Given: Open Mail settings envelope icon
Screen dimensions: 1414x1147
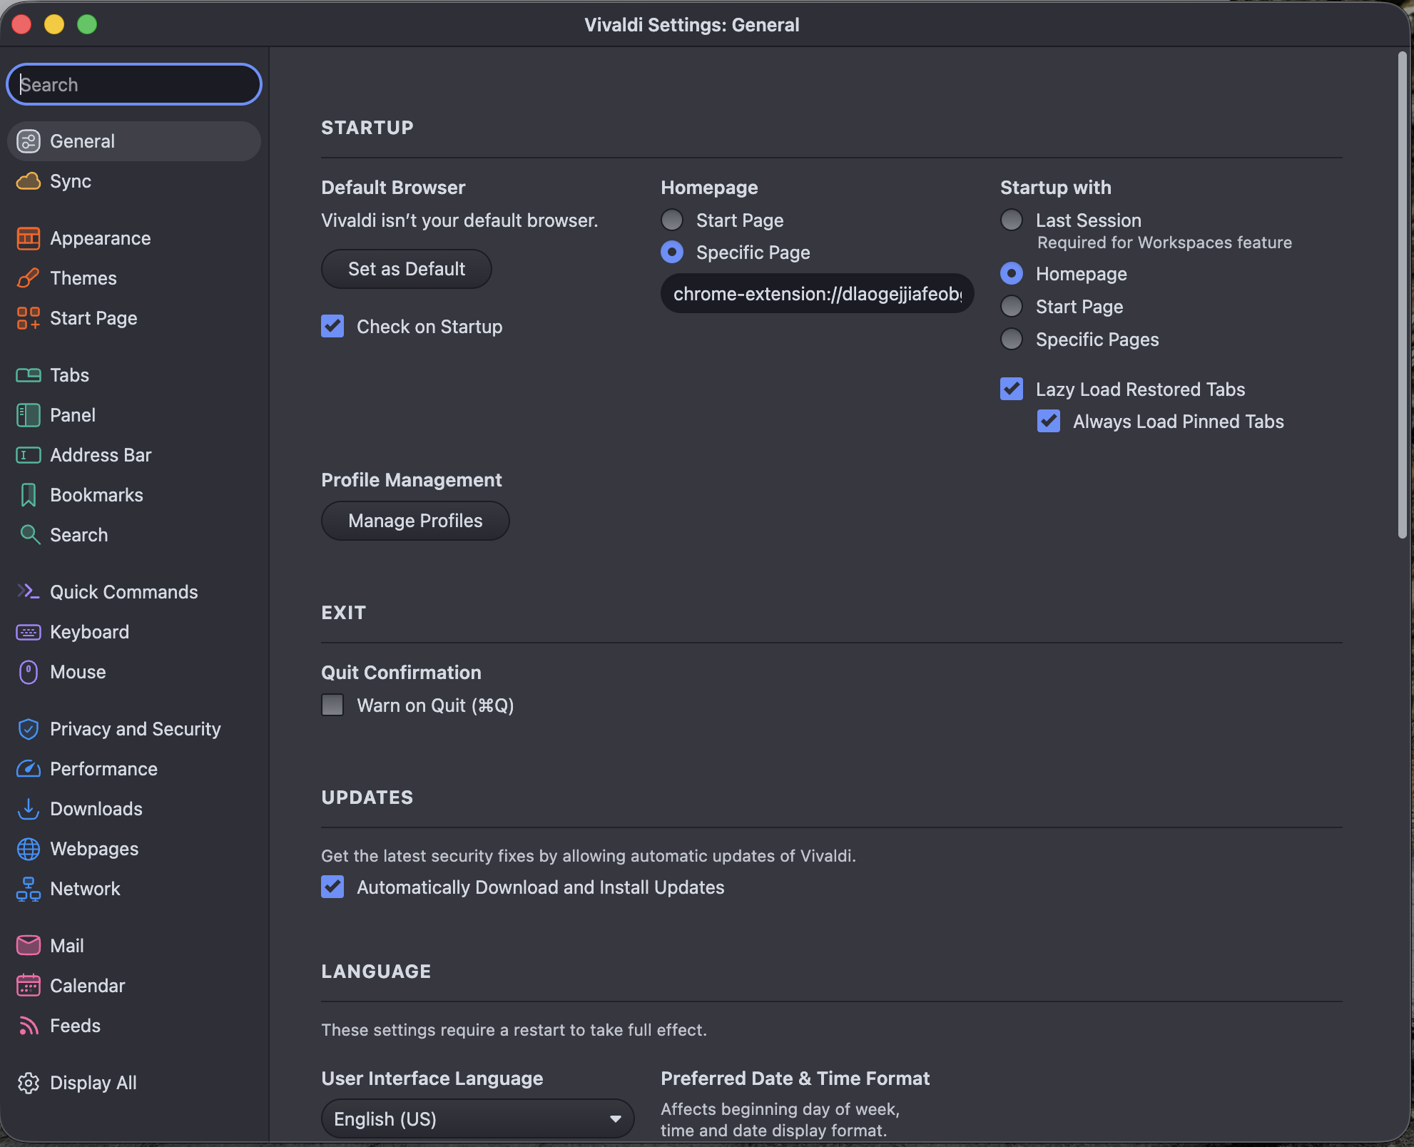Looking at the screenshot, I should (x=28, y=946).
